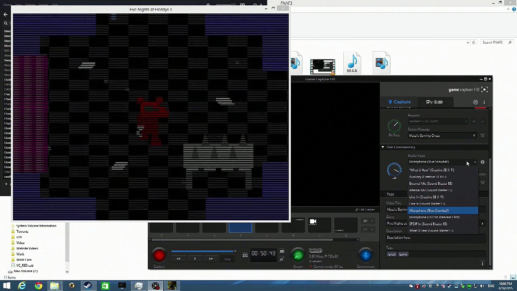Open File Explorer from taskbar
This screenshot has width=517, height=291.
(x=54, y=286)
